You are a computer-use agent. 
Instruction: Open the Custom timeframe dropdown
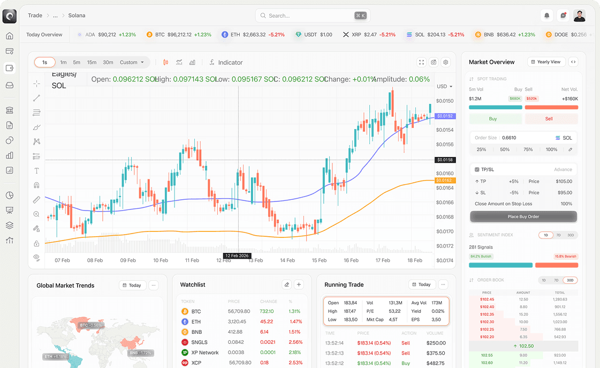point(132,63)
